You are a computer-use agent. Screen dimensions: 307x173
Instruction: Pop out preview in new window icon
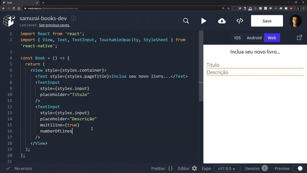click(x=299, y=37)
